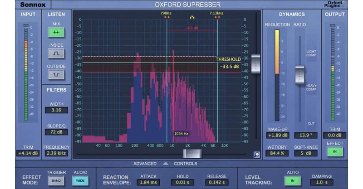Toggle the Effect In button
Screen dimensions: 363x189
click(x=335, y=152)
